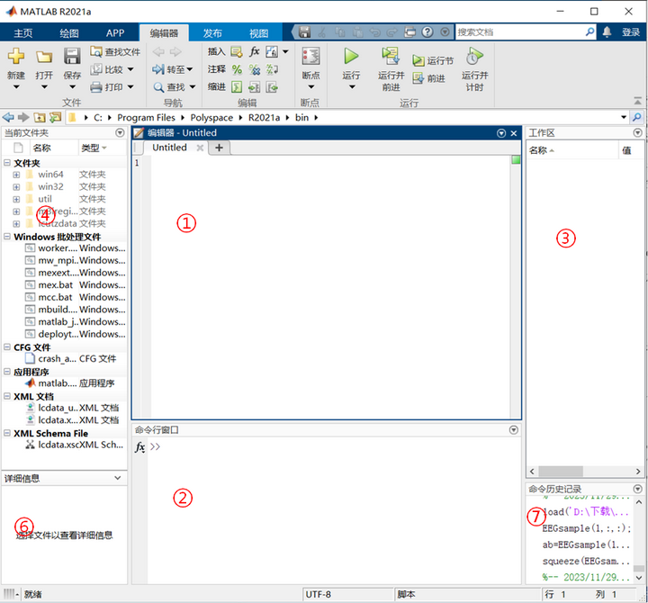The width and height of the screenshot is (648, 603).
Task: Click the Sign In (登录) link
Action: pyautogui.click(x=631, y=31)
